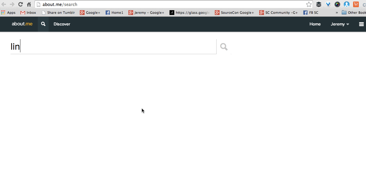
Task: Show hidden bookmarks with the » chevron
Action: point(337,13)
